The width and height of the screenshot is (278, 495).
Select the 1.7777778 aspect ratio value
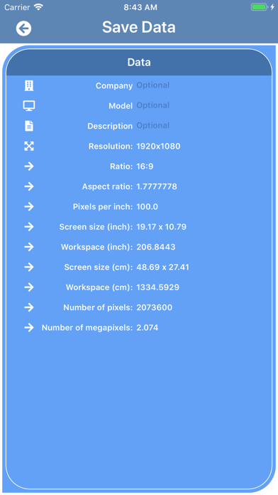coord(157,186)
